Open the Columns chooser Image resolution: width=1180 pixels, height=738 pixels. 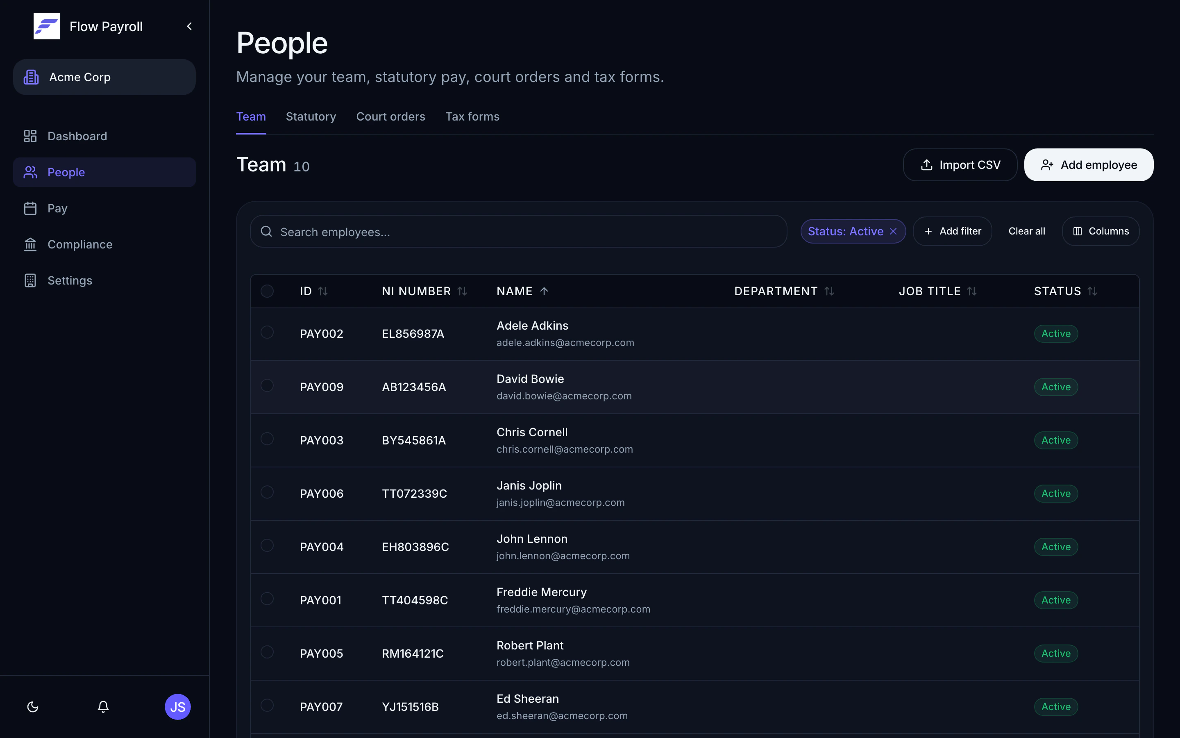pos(1101,231)
